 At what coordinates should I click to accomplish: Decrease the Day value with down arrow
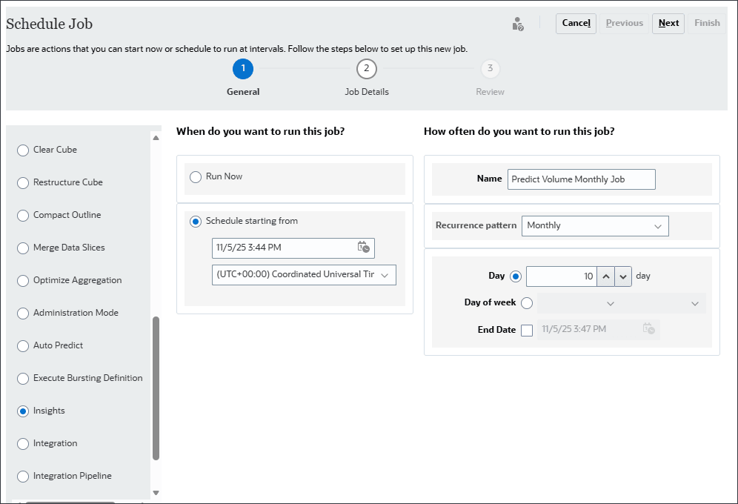click(622, 276)
